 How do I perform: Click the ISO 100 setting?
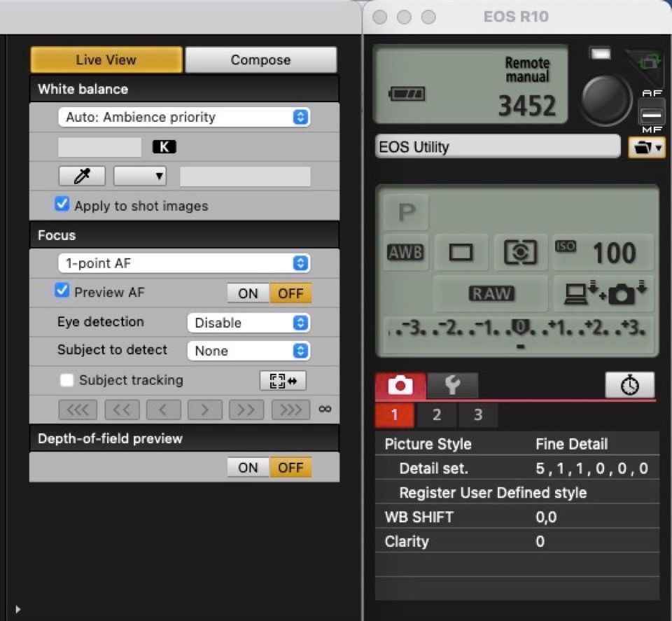click(603, 252)
